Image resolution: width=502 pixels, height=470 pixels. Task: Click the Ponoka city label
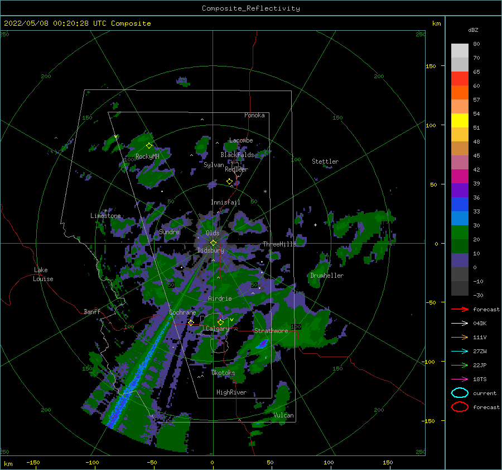coord(254,115)
